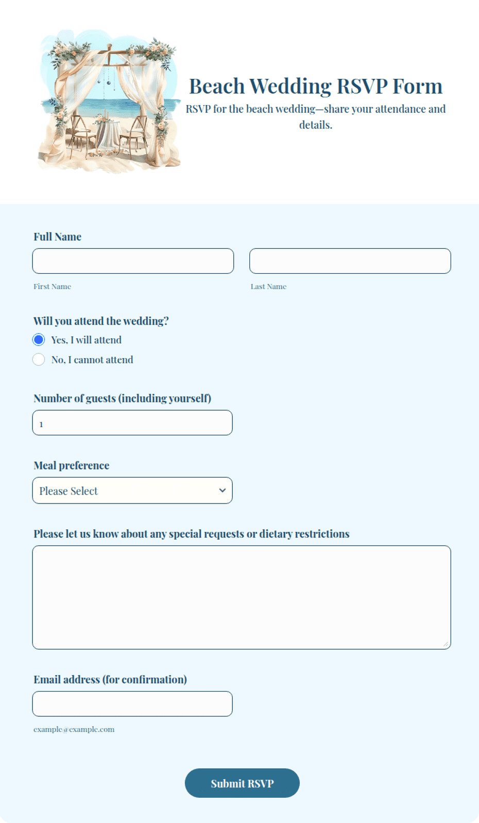Click the 'Yes, I will attend' label text
The width and height of the screenshot is (479, 823).
[87, 340]
